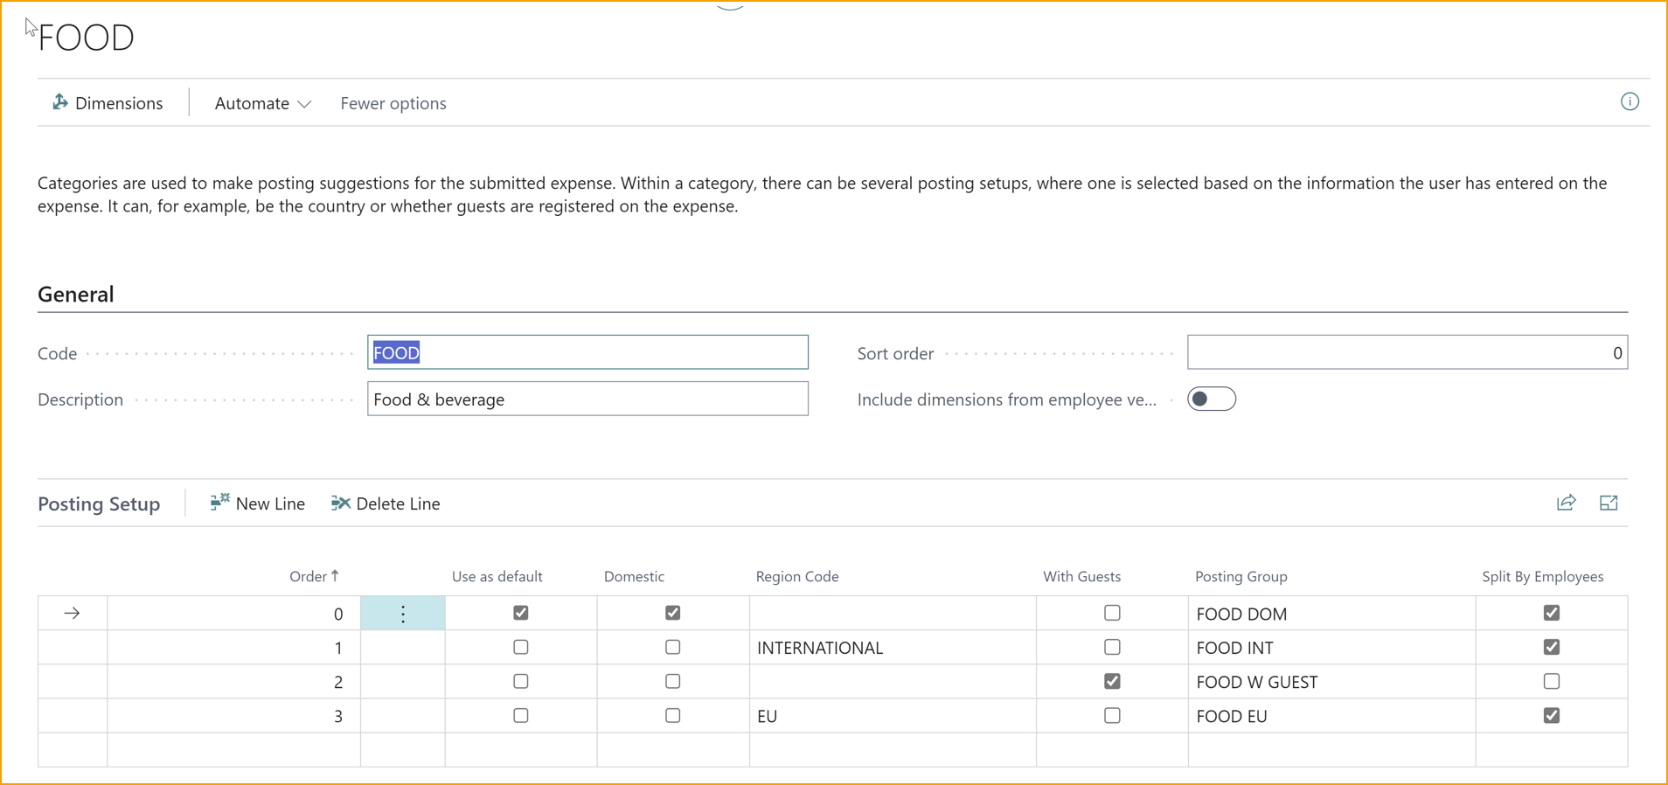Click the INTERNATIONAL region code cell
Image resolution: width=1668 pixels, height=785 pixels.
pyautogui.click(x=893, y=648)
